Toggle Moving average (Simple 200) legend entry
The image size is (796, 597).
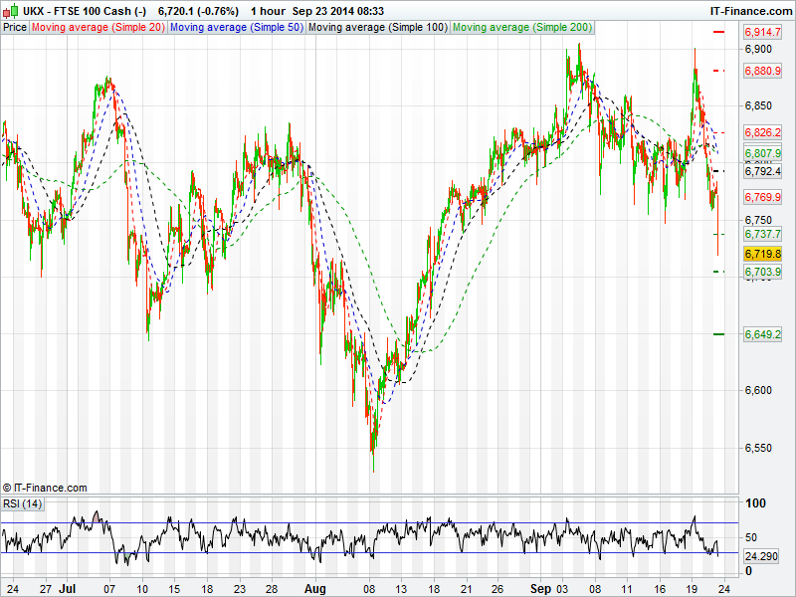point(521,27)
